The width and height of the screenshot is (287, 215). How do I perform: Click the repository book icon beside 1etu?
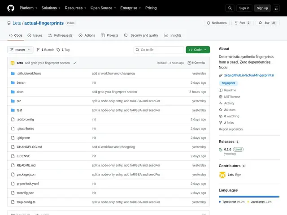point(9,23)
